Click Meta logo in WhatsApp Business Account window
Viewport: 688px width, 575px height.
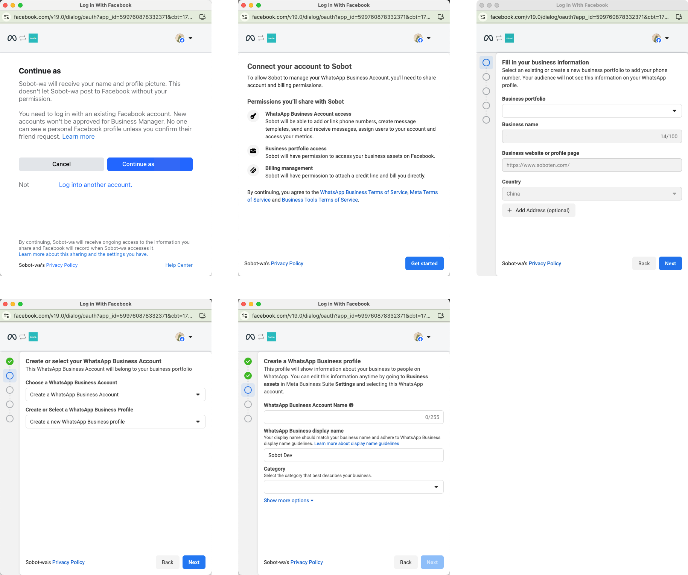12,337
